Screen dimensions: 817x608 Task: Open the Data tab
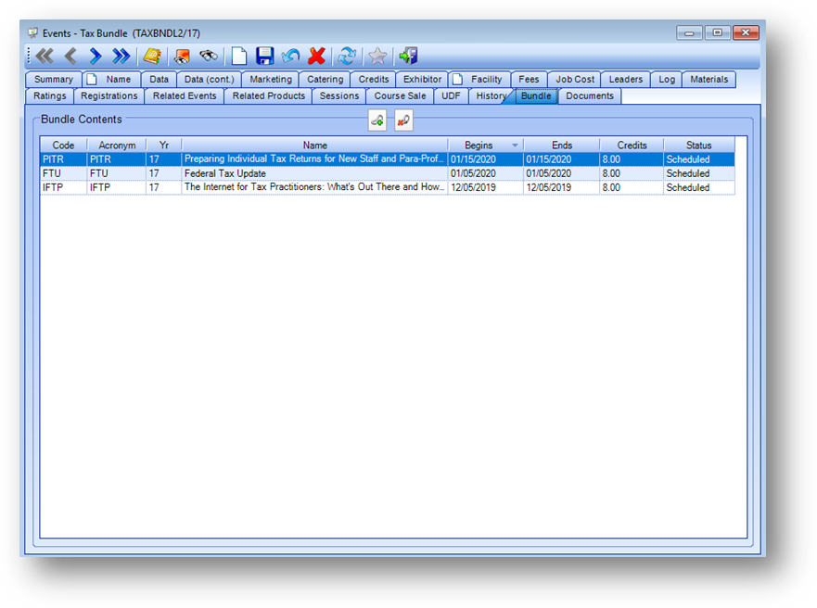click(159, 79)
